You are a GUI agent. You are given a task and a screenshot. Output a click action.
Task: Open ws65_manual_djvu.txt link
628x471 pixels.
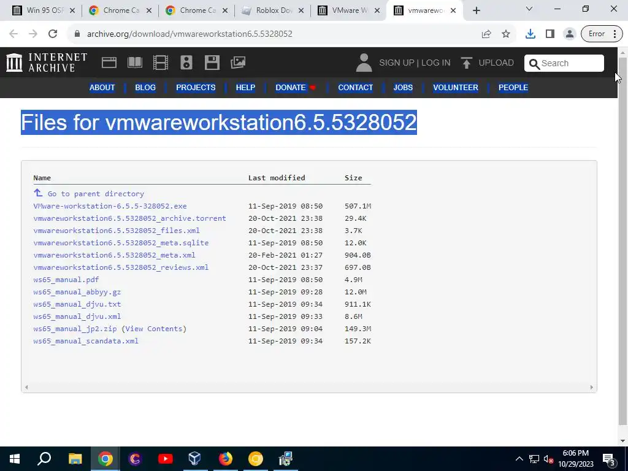point(77,304)
